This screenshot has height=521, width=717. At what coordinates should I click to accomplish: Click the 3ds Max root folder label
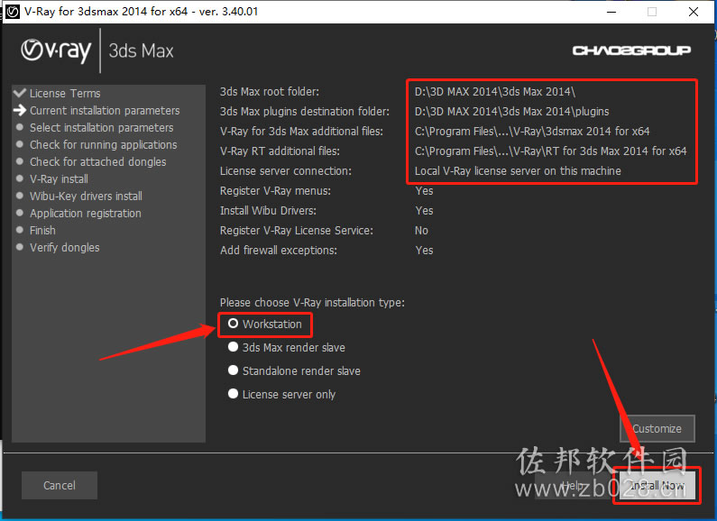pos(270,91)
